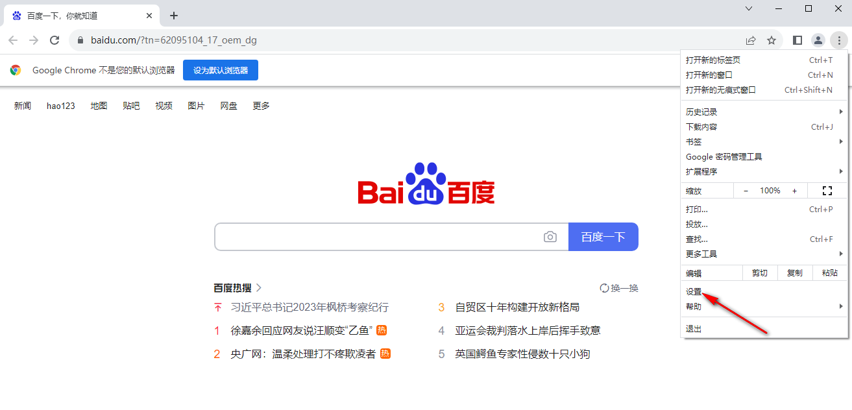Click the refresh 换一换 hot list
Image resolution: width=852 pixels, height=410 pixels.
click(x=619, y=288)
